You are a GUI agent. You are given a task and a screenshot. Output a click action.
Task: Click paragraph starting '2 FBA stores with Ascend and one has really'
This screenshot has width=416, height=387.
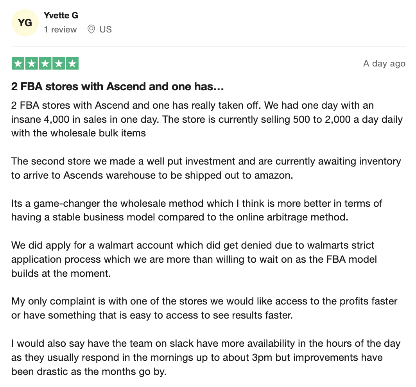pos(207,119)
